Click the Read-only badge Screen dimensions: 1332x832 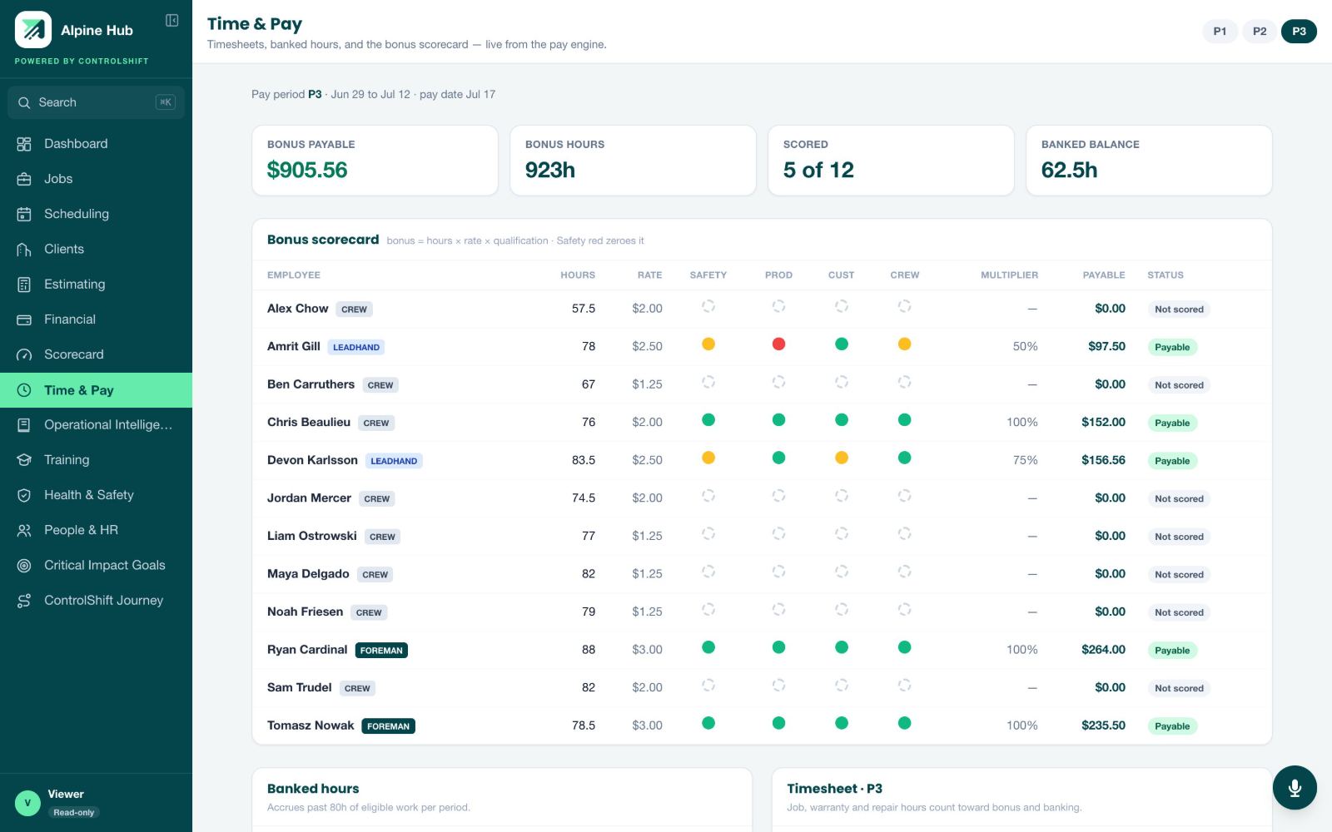click(x=74, y=813)
